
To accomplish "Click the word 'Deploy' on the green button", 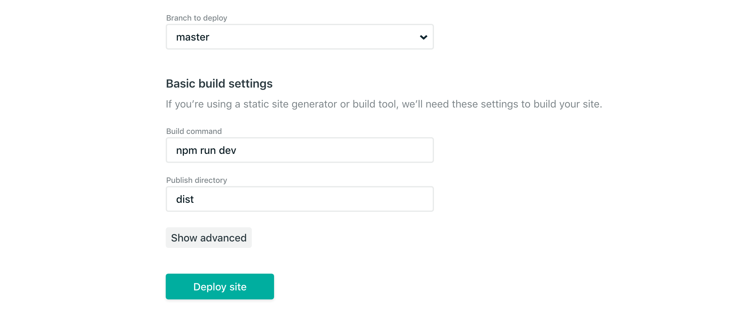I will click(x=210, y=287).
